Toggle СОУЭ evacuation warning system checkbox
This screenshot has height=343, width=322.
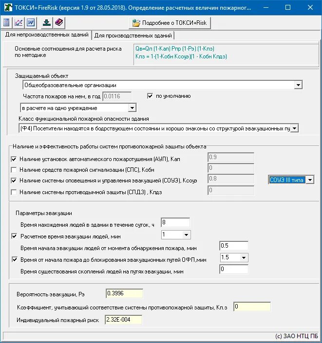coord(14,181)
